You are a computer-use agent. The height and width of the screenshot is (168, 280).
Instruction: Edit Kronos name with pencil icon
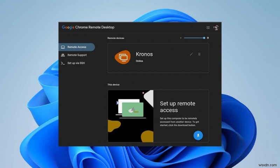[191, 54]
